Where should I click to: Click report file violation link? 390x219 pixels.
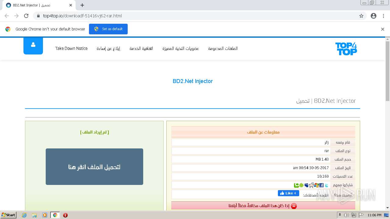(x=259, y=206)
